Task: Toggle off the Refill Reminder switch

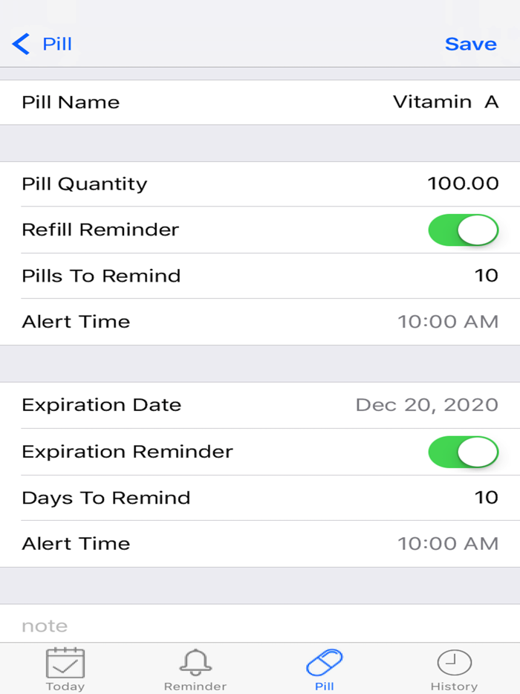Action: point(462,230)
